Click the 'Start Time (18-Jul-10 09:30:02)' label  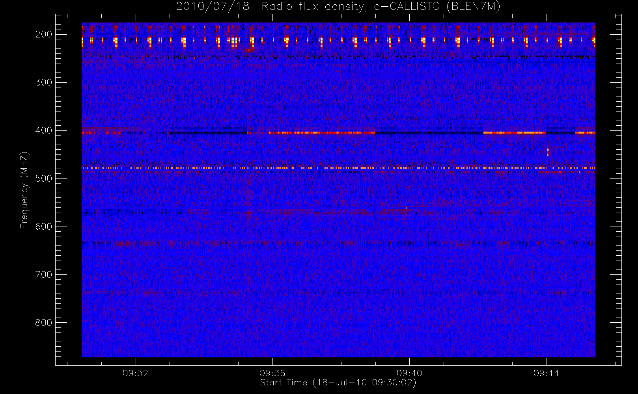338,383
